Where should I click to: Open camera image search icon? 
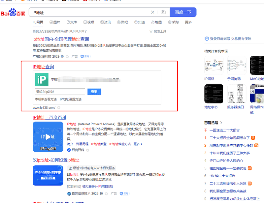163,12
